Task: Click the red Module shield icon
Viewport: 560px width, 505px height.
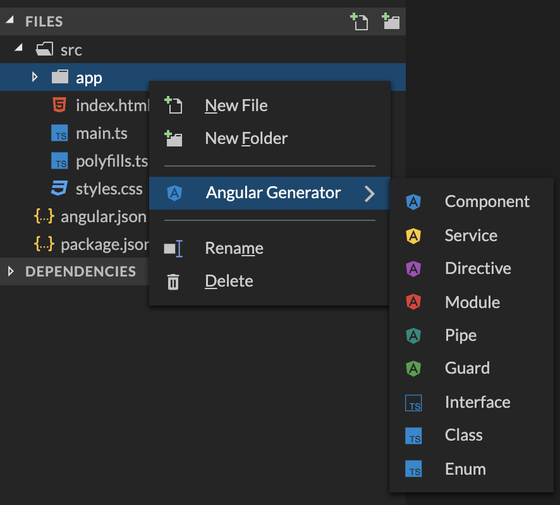Action: tap(413, 302)
